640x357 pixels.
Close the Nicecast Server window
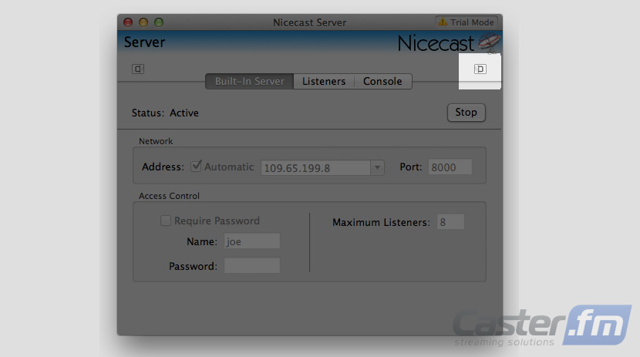(x=128, y=22)
